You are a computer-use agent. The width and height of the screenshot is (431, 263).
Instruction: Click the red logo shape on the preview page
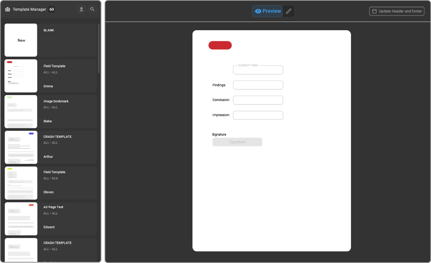tap(220, 45)
